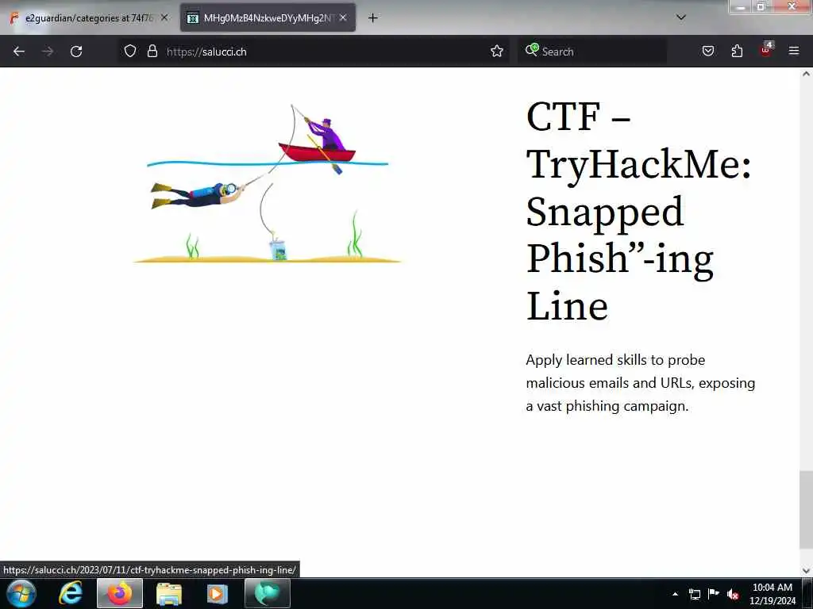The image size is (813, 609).
Task: Click the forward navigation arrow
Action: 47,52
